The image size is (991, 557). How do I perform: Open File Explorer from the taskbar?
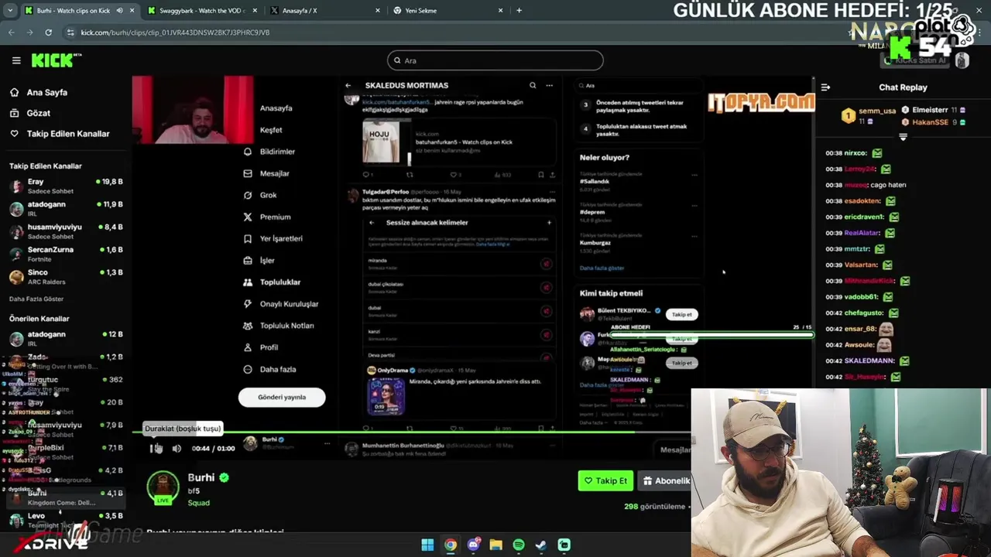coord(495,545)
